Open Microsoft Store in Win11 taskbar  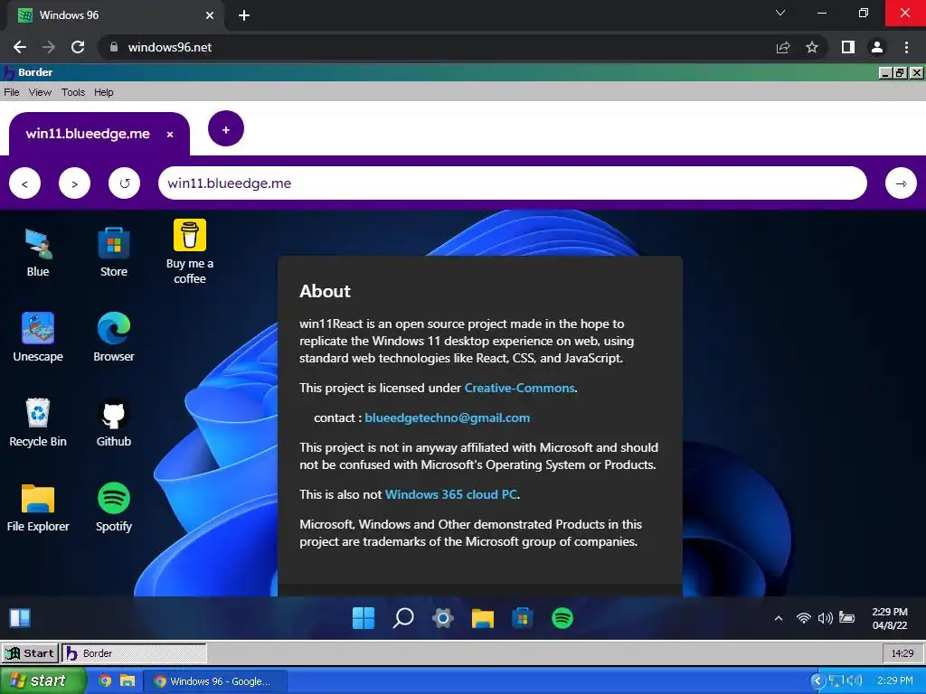[x=522, y=618]
